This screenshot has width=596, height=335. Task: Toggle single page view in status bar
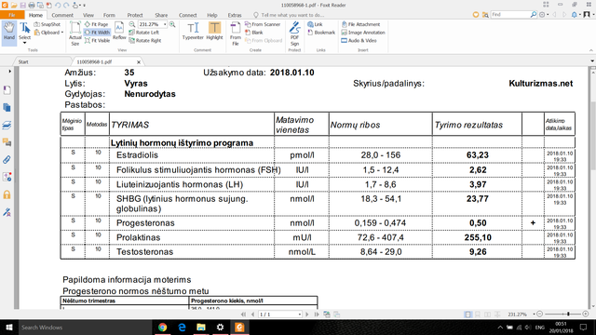(x=467, y=315)
